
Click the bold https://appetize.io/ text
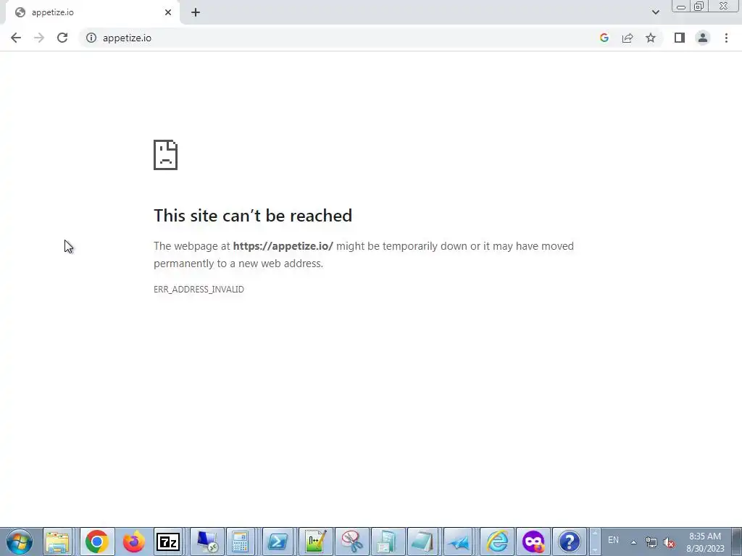point(283,246)
